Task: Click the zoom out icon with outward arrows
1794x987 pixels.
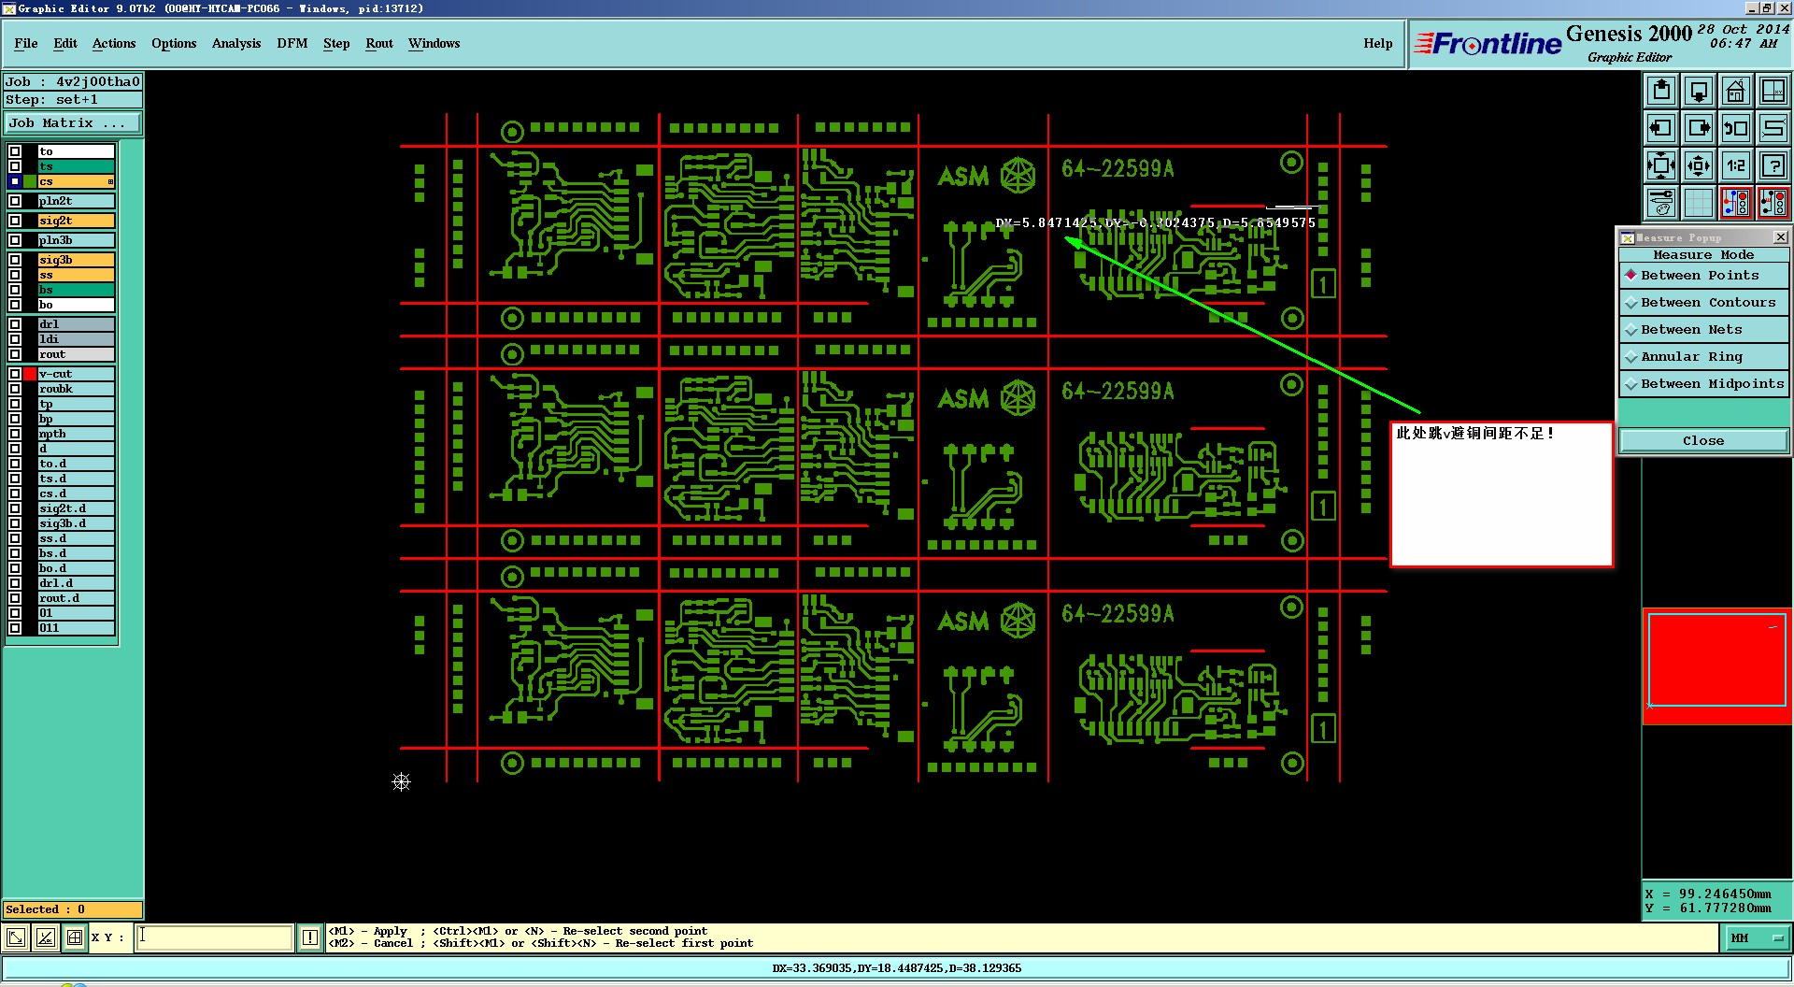Action: click(1699, 165)
